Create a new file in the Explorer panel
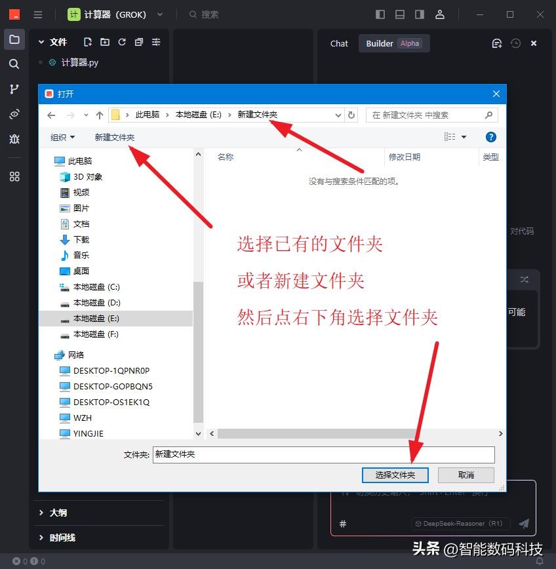 [x=88, y=41]
